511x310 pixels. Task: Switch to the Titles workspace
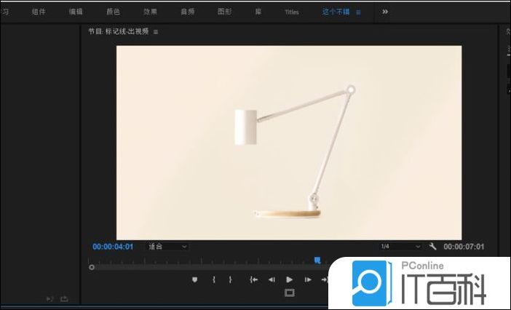(292, 12)
